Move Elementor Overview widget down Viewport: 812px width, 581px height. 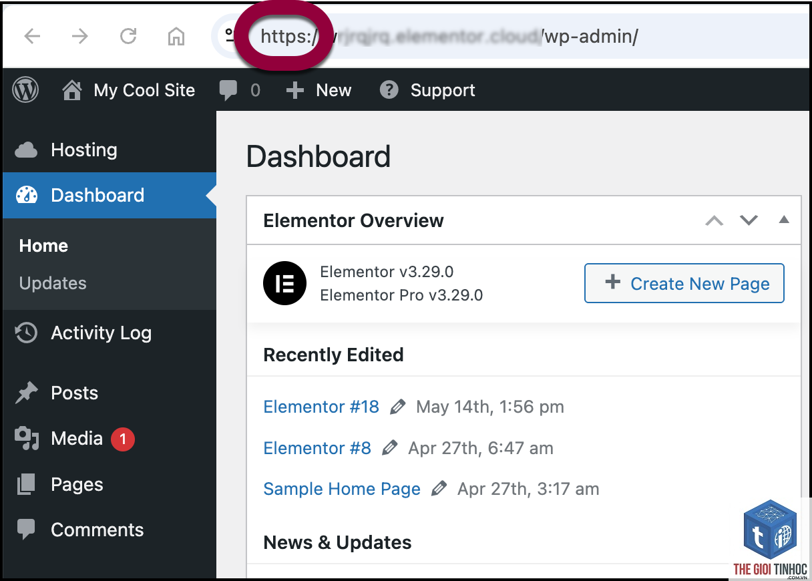[749, 220]
